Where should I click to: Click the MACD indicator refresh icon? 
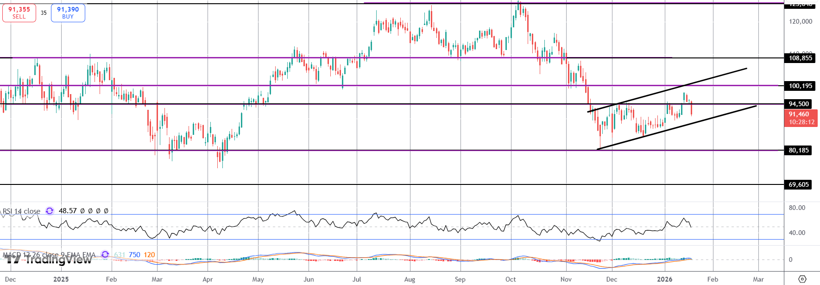[105, 254]
